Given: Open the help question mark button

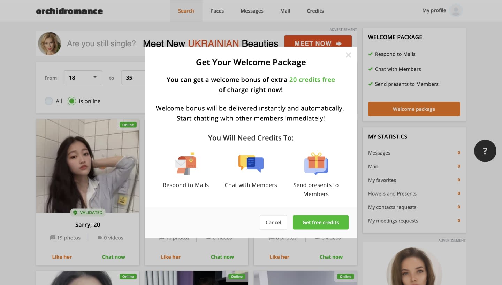Looking at the screenshot, I should [485, 151].
